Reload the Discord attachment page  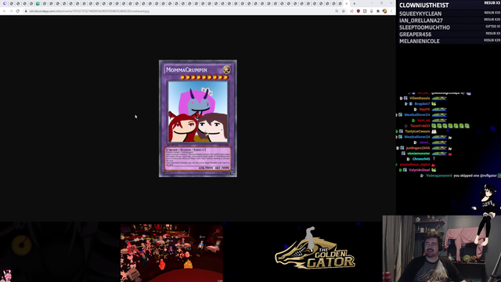click(17, 11)
